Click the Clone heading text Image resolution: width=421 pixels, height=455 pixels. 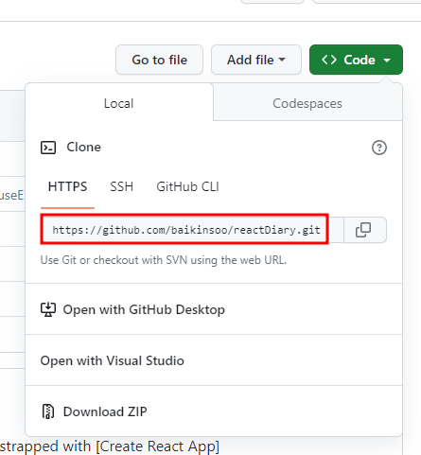(x=83, y=147)
